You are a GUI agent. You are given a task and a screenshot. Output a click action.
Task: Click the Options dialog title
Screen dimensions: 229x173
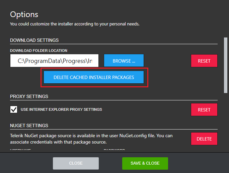(24, 14)
